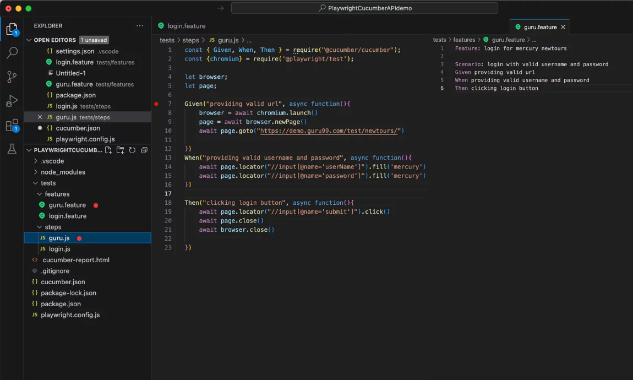Expand the node_modules folder
The height and width of the screenshot is (380, 633).
63,172
